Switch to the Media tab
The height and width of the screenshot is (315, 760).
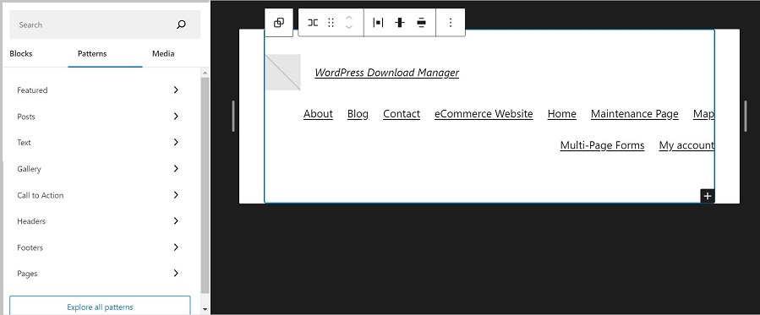[163, 54]
